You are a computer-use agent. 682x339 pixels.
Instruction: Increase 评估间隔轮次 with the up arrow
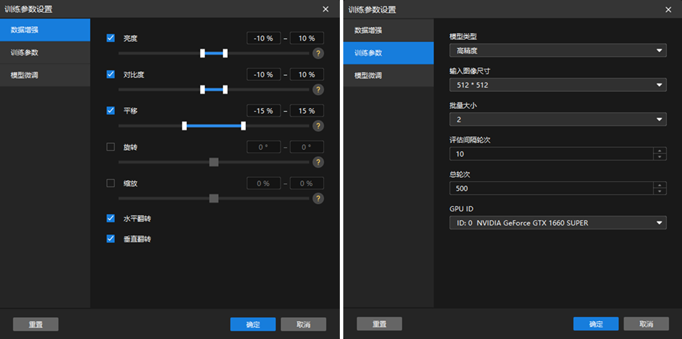(x=660, y=150)
